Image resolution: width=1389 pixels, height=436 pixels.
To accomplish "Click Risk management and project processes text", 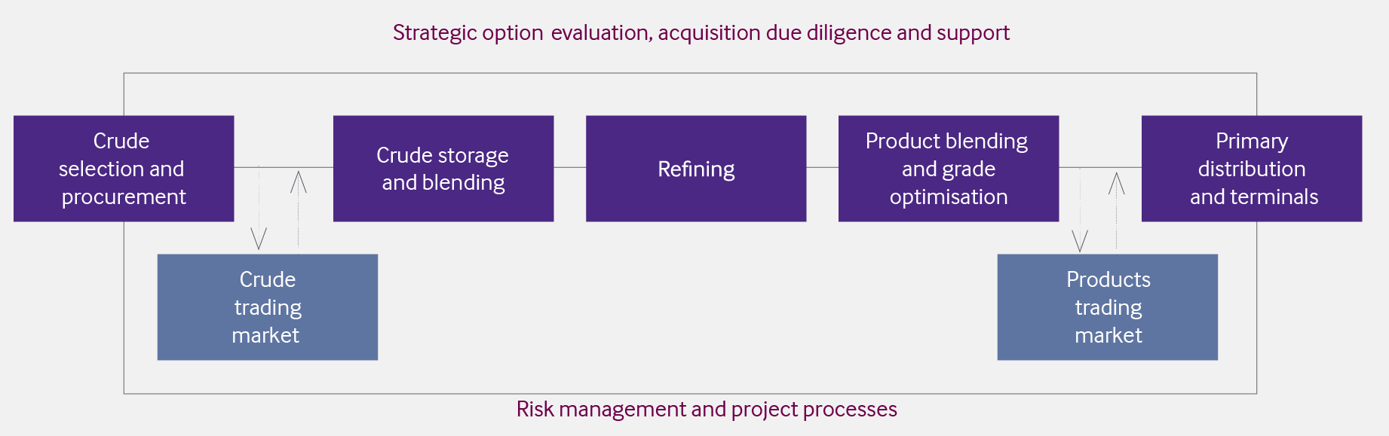I will coord(707,410).
